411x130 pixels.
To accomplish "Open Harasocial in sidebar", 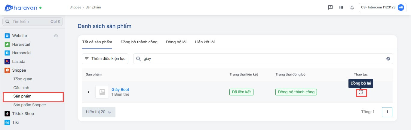I will point(22,53).
